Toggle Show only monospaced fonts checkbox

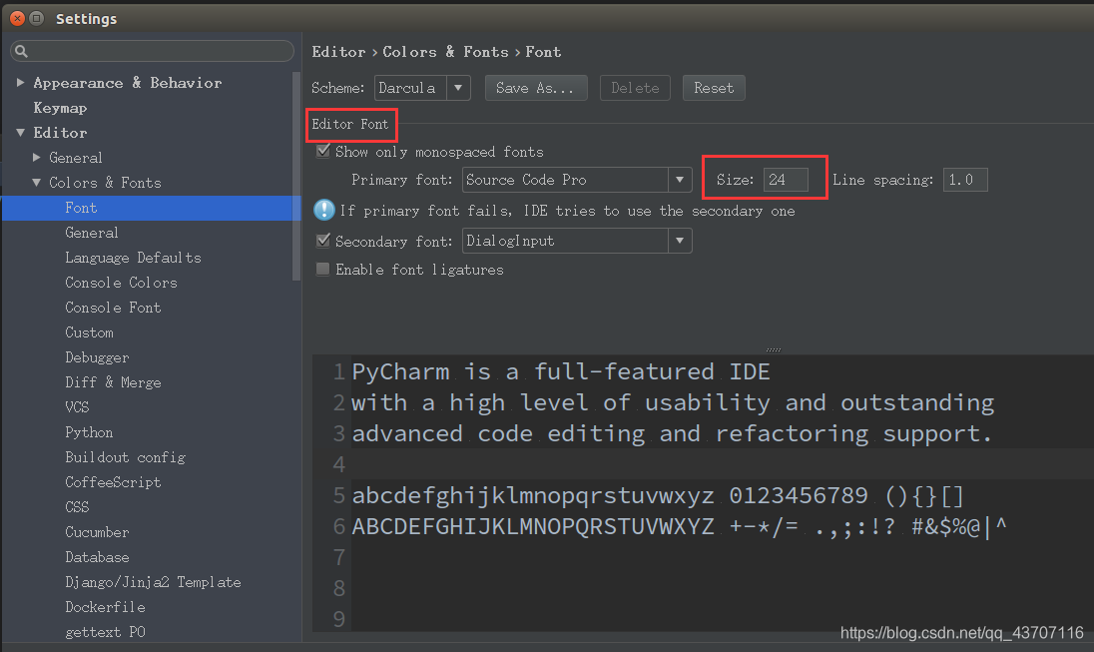point(323,151)
